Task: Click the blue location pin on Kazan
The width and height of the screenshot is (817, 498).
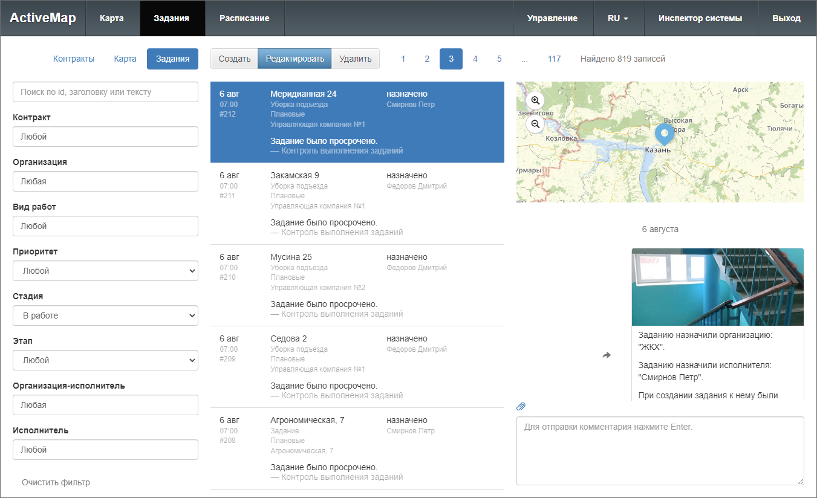Action: (x=664, y=134)
